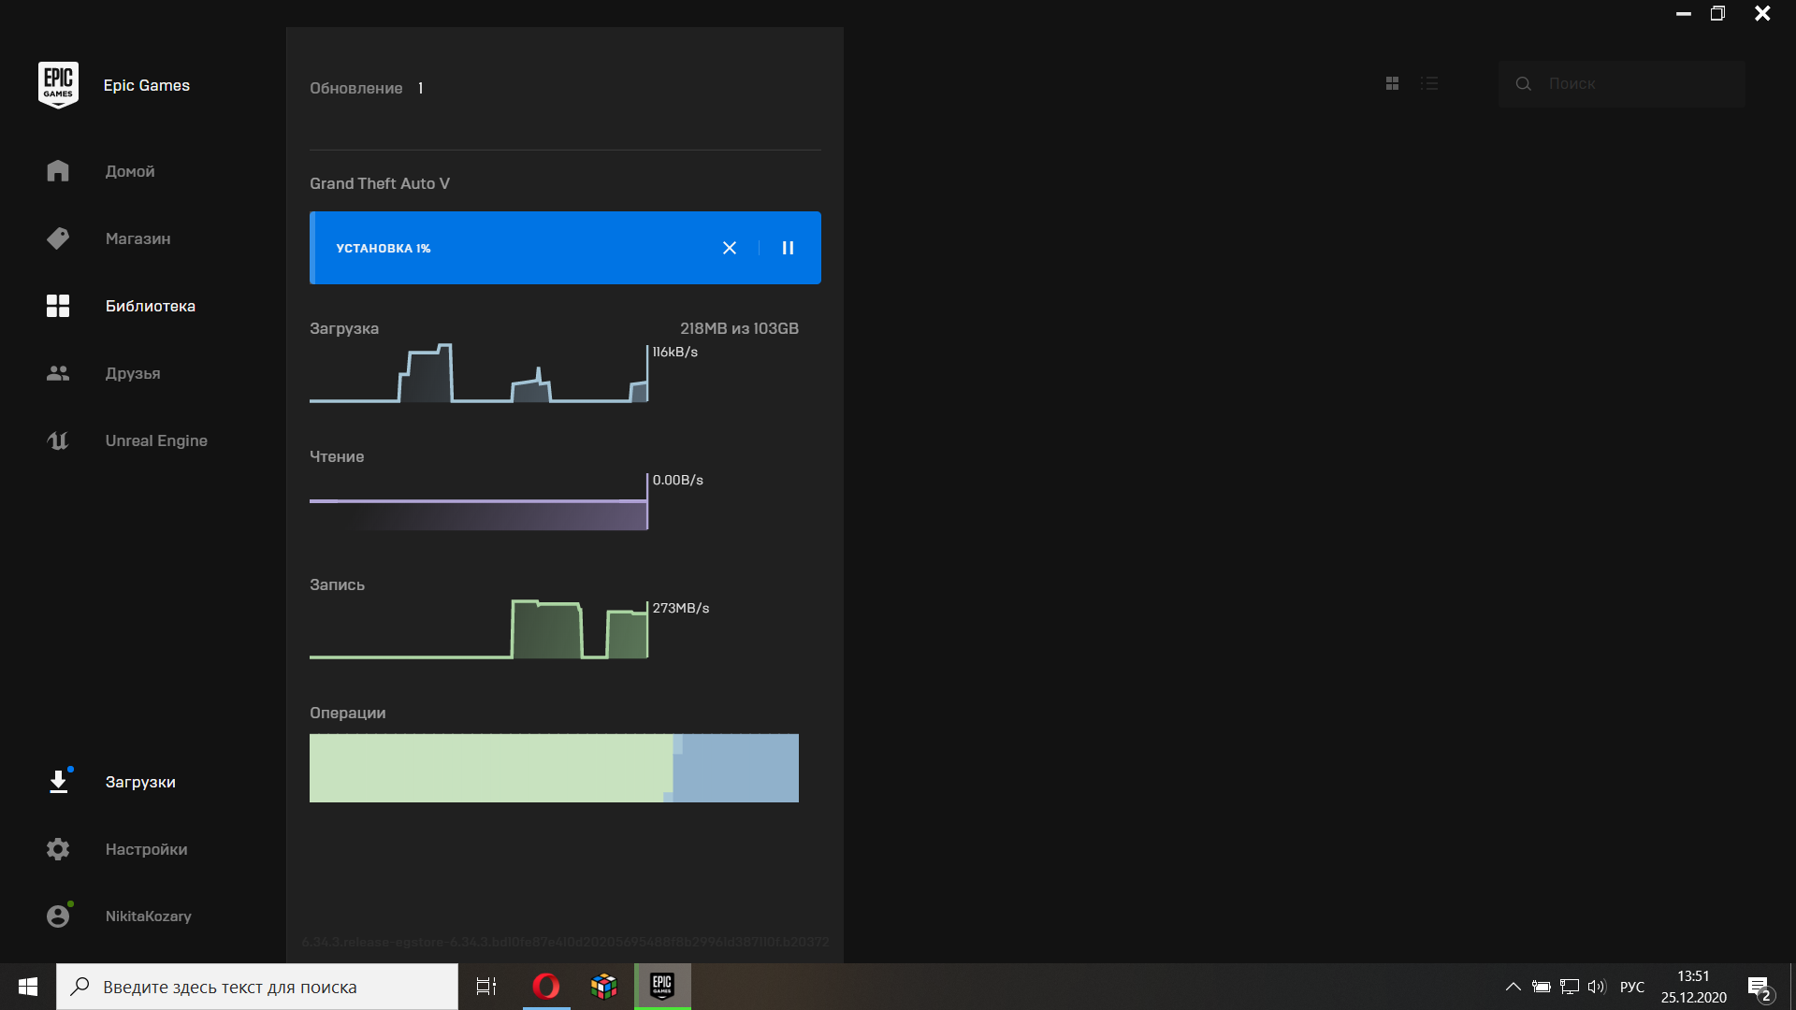1796x1010 pixels.
Task: Open Task View on the taskbar
Action: coord(486,987)
